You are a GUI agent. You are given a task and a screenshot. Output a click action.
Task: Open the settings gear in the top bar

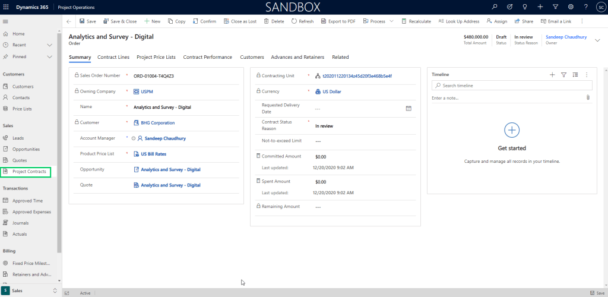pos(571,7)
